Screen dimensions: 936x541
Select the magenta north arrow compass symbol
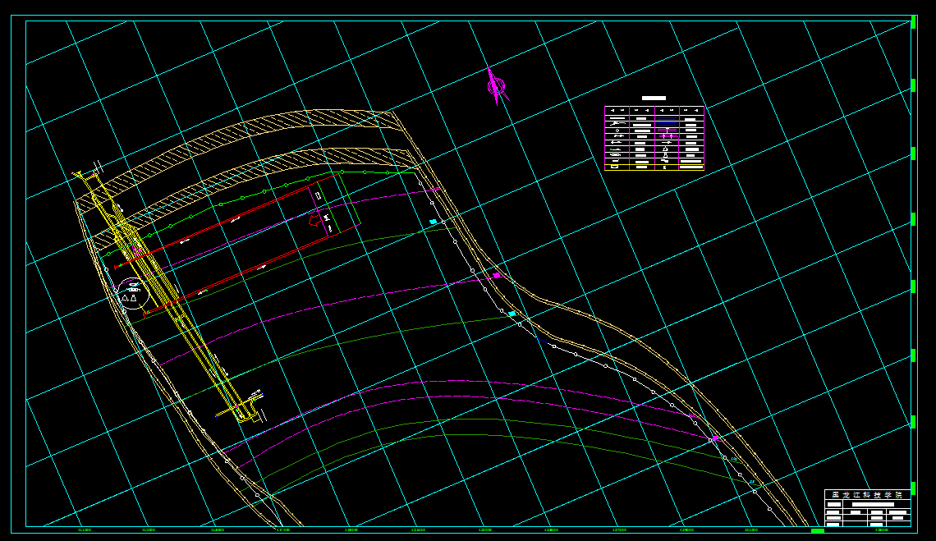click(497, 87)
